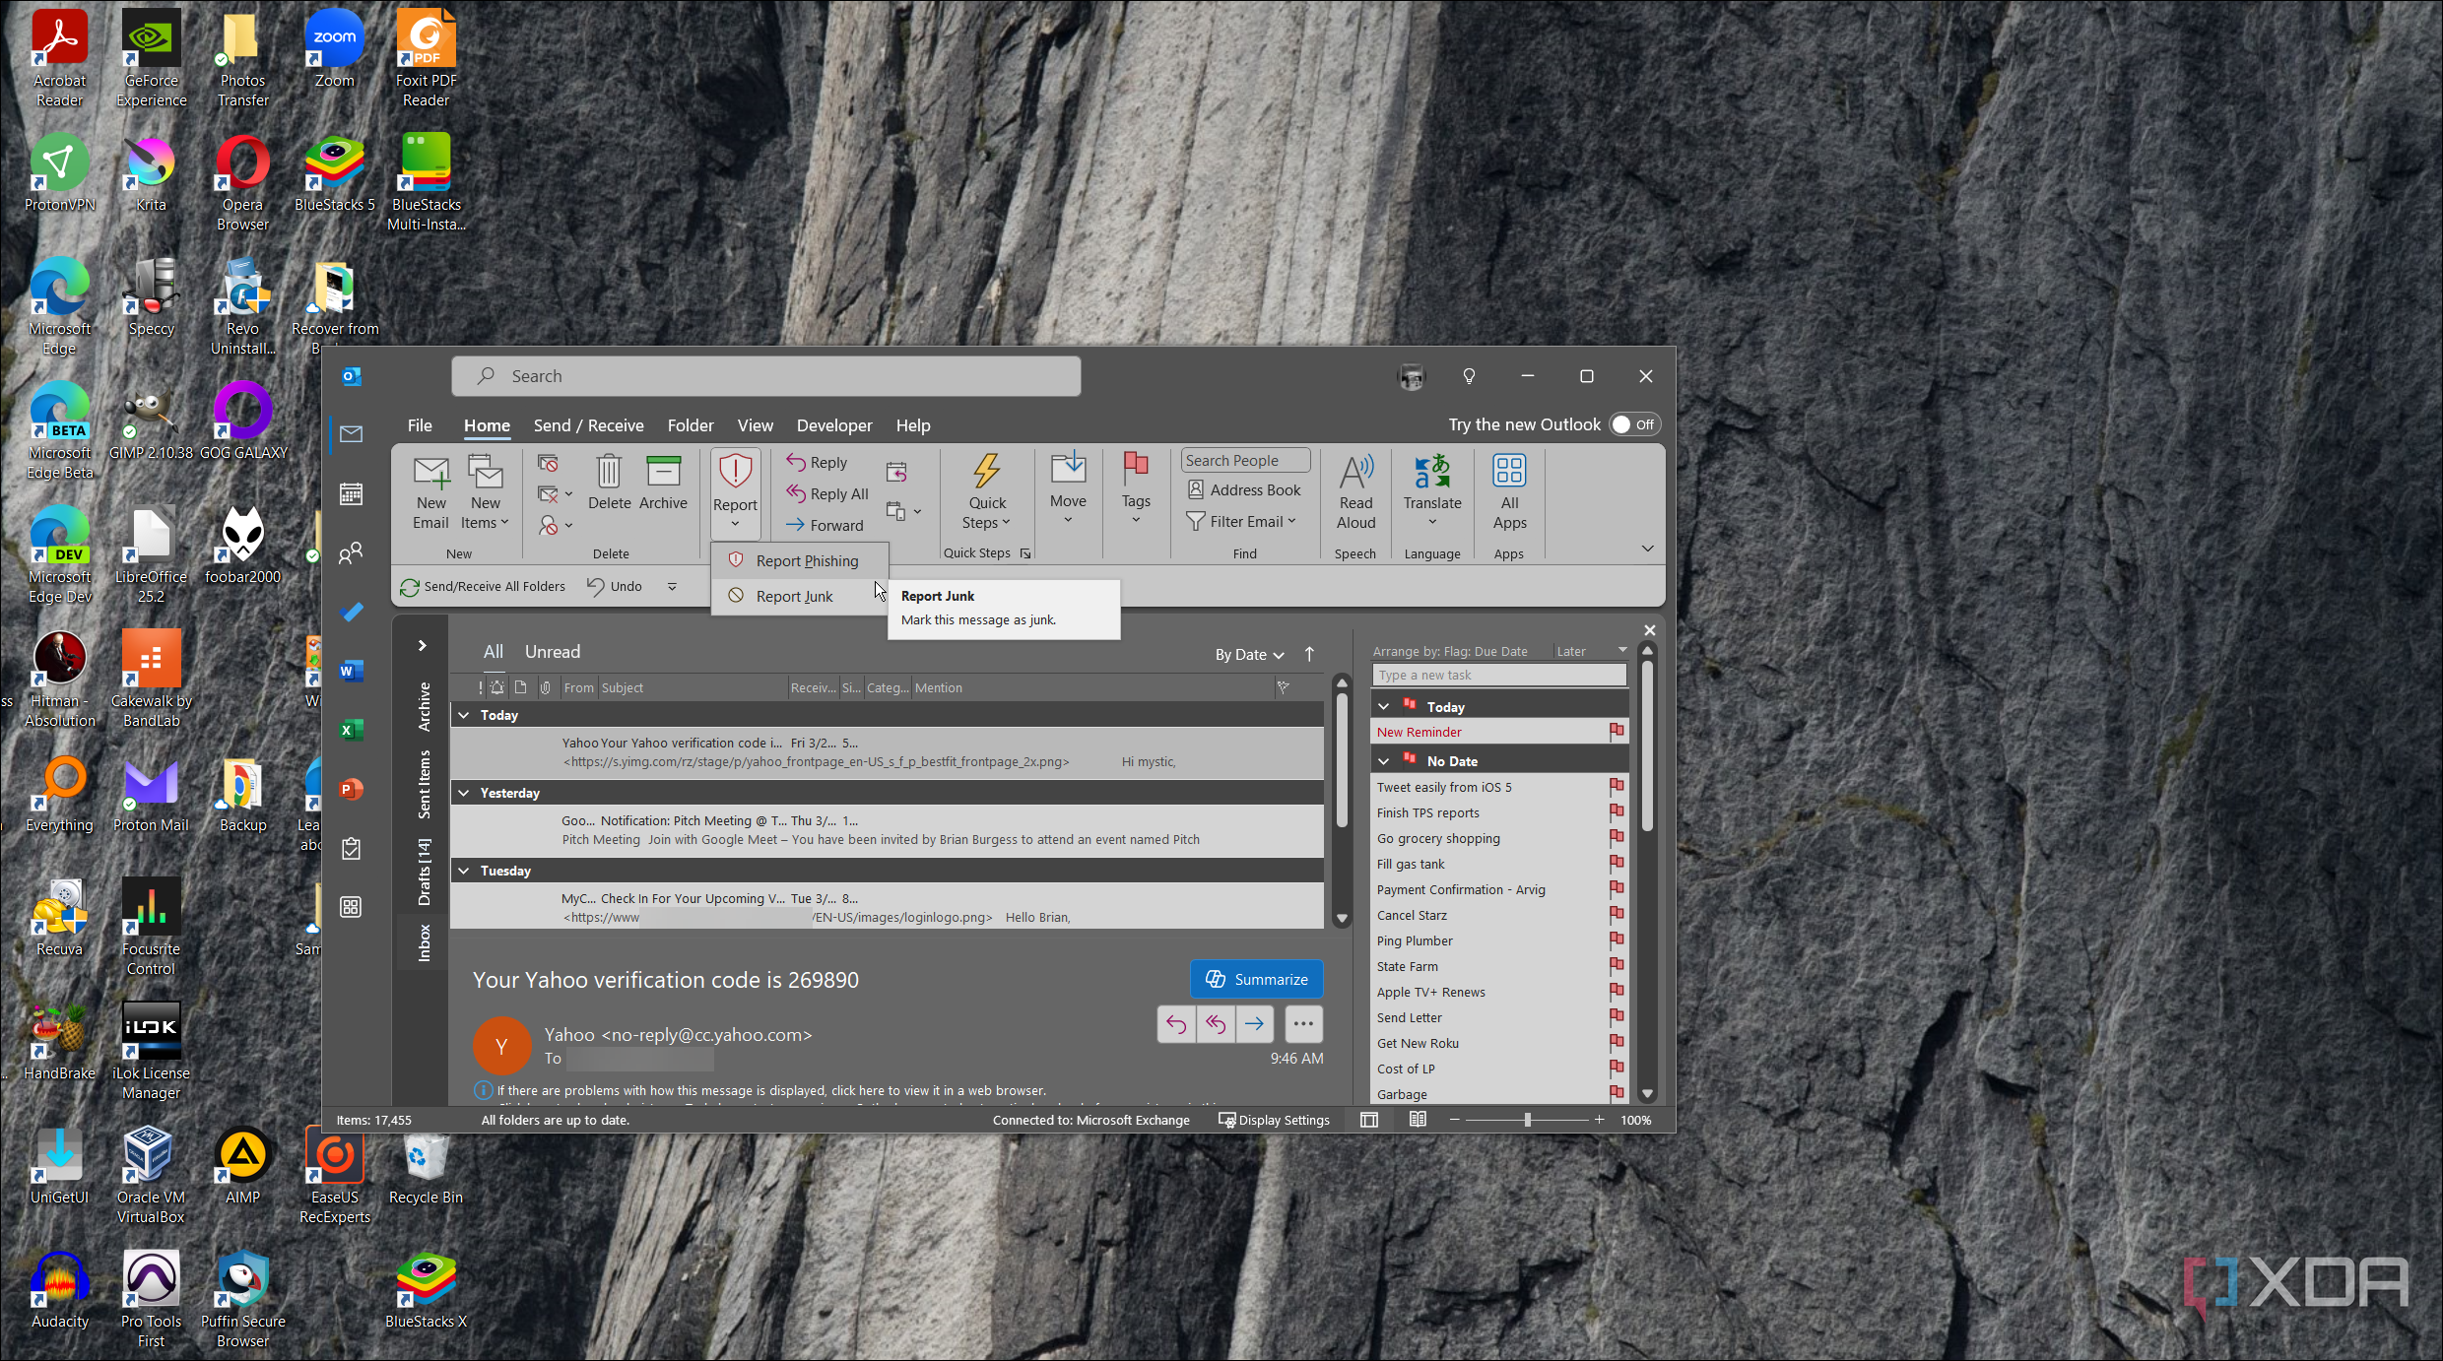Screen dimensions: 2443x1361
Task: Toggle flag for New Reminder task
Action: point(1617,731)
